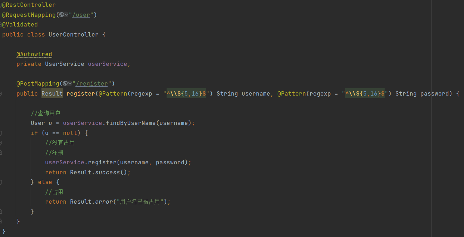Click userService field name in private declaration
Screen dimensions: 464x237
(x=108, y=64)
